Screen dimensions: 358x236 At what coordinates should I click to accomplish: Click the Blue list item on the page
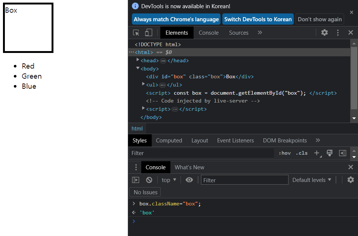pos(29,86)
